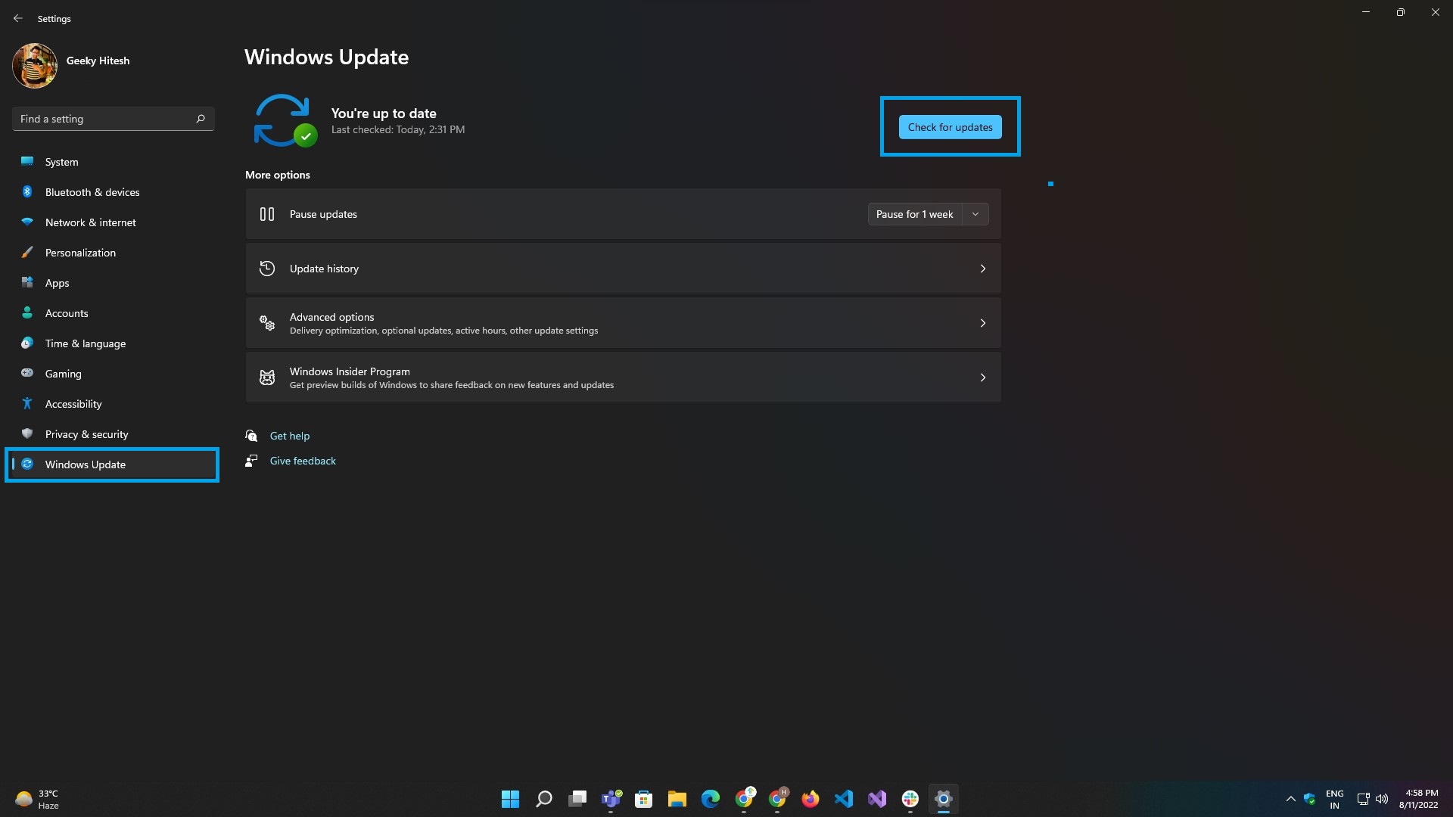Click the back arrow in Settings
1453x817 pixels.
point(18,18)
